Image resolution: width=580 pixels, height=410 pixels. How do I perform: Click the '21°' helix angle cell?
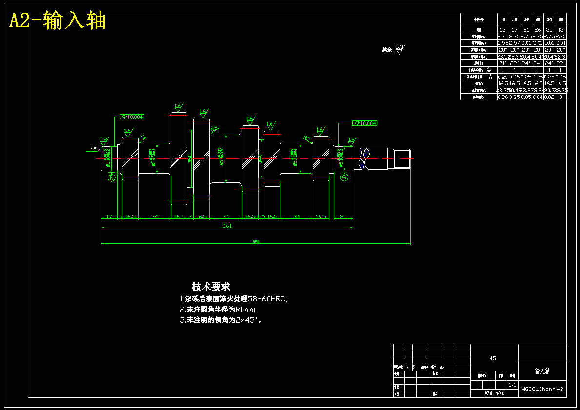(503, 63)
